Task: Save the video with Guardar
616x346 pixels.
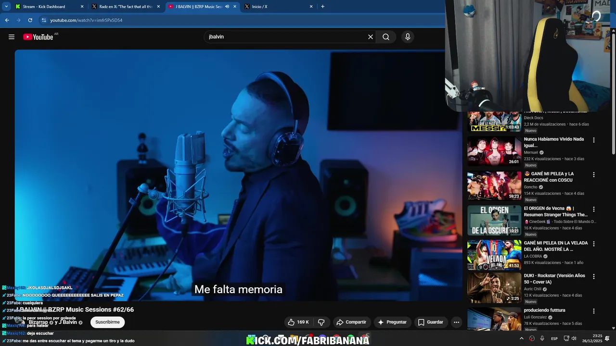Action: 431,322
